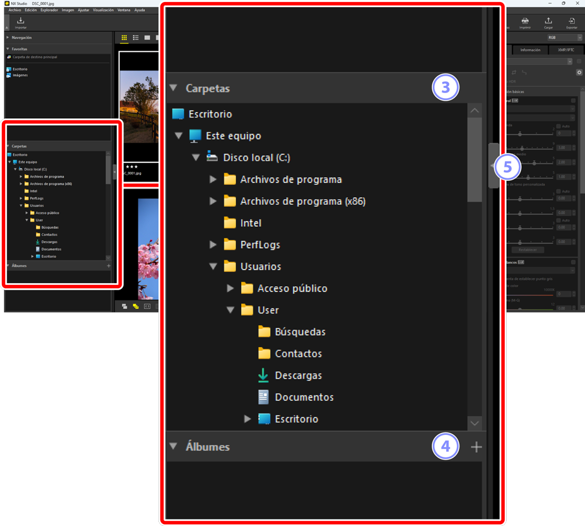
Task: Toggle the Picture Control section checkbox
Action: [573, 101]
